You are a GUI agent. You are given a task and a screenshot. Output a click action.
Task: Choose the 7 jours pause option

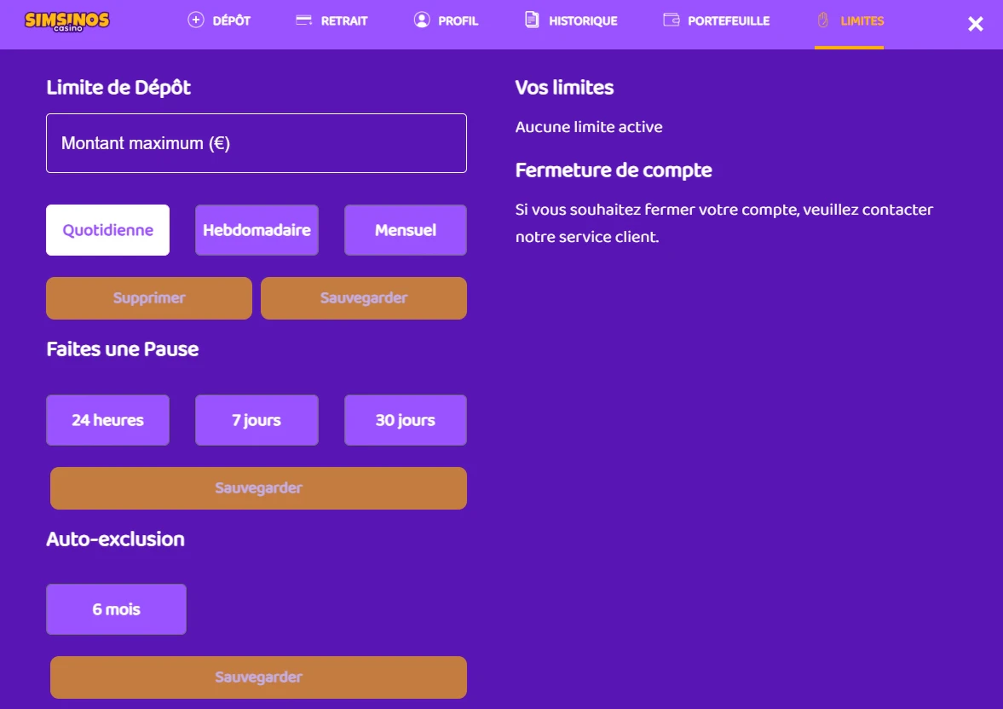257,420
